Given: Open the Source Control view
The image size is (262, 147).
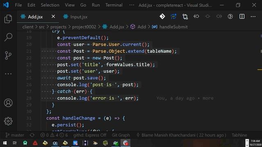Looking at the screenshot, I should pyautogui.click(x=8, y=56).
